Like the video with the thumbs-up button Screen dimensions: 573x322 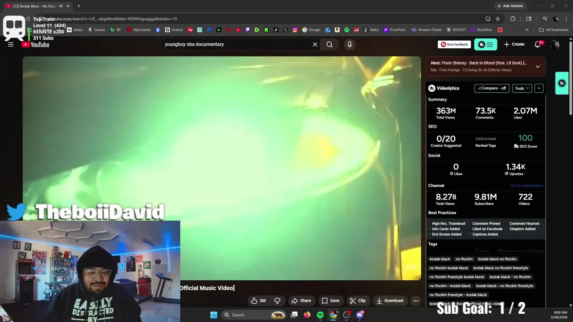tap(258, 301)
